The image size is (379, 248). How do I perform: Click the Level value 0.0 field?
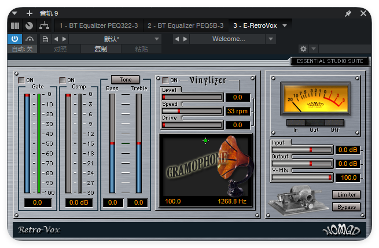pyautogui.click(x=238, y=97)
